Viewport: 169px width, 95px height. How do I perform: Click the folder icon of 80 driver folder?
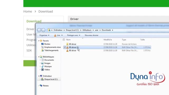pyautogui.click(x=67, y=44)
